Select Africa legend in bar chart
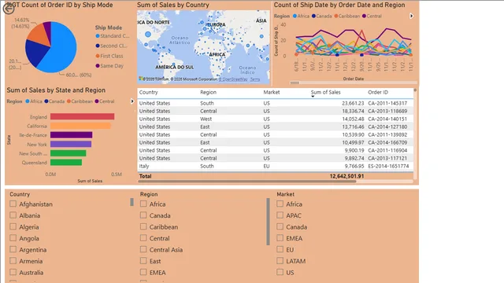Viewport: 504px width, 283px height. point(34,101)
